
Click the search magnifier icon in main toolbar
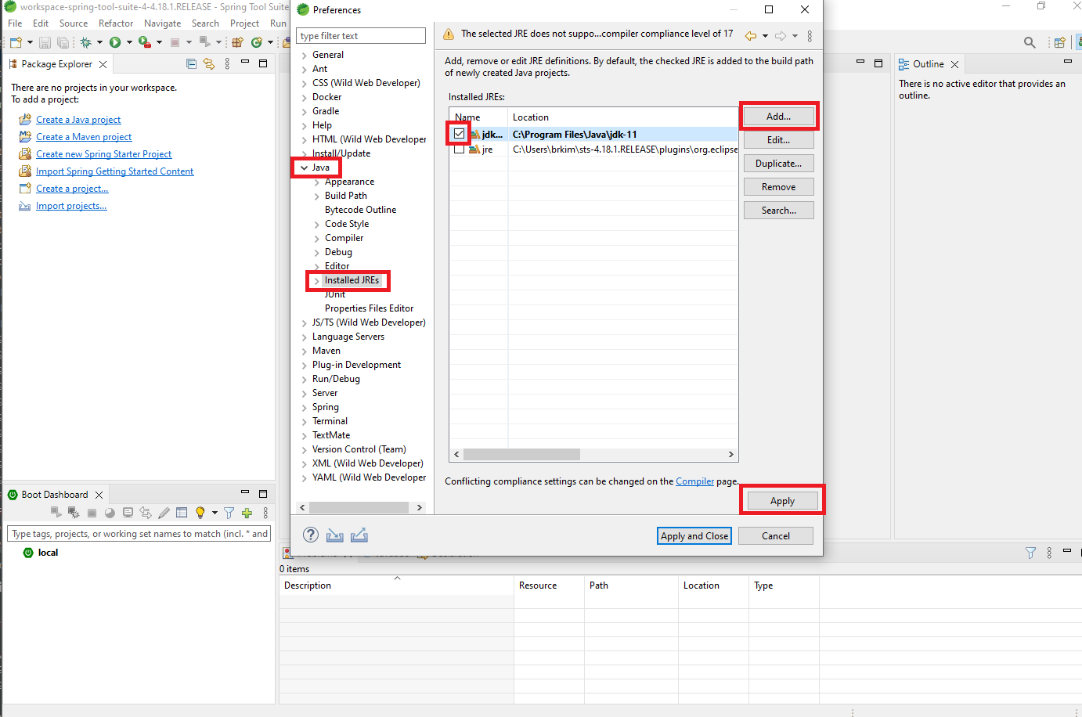coord(1030,42)
